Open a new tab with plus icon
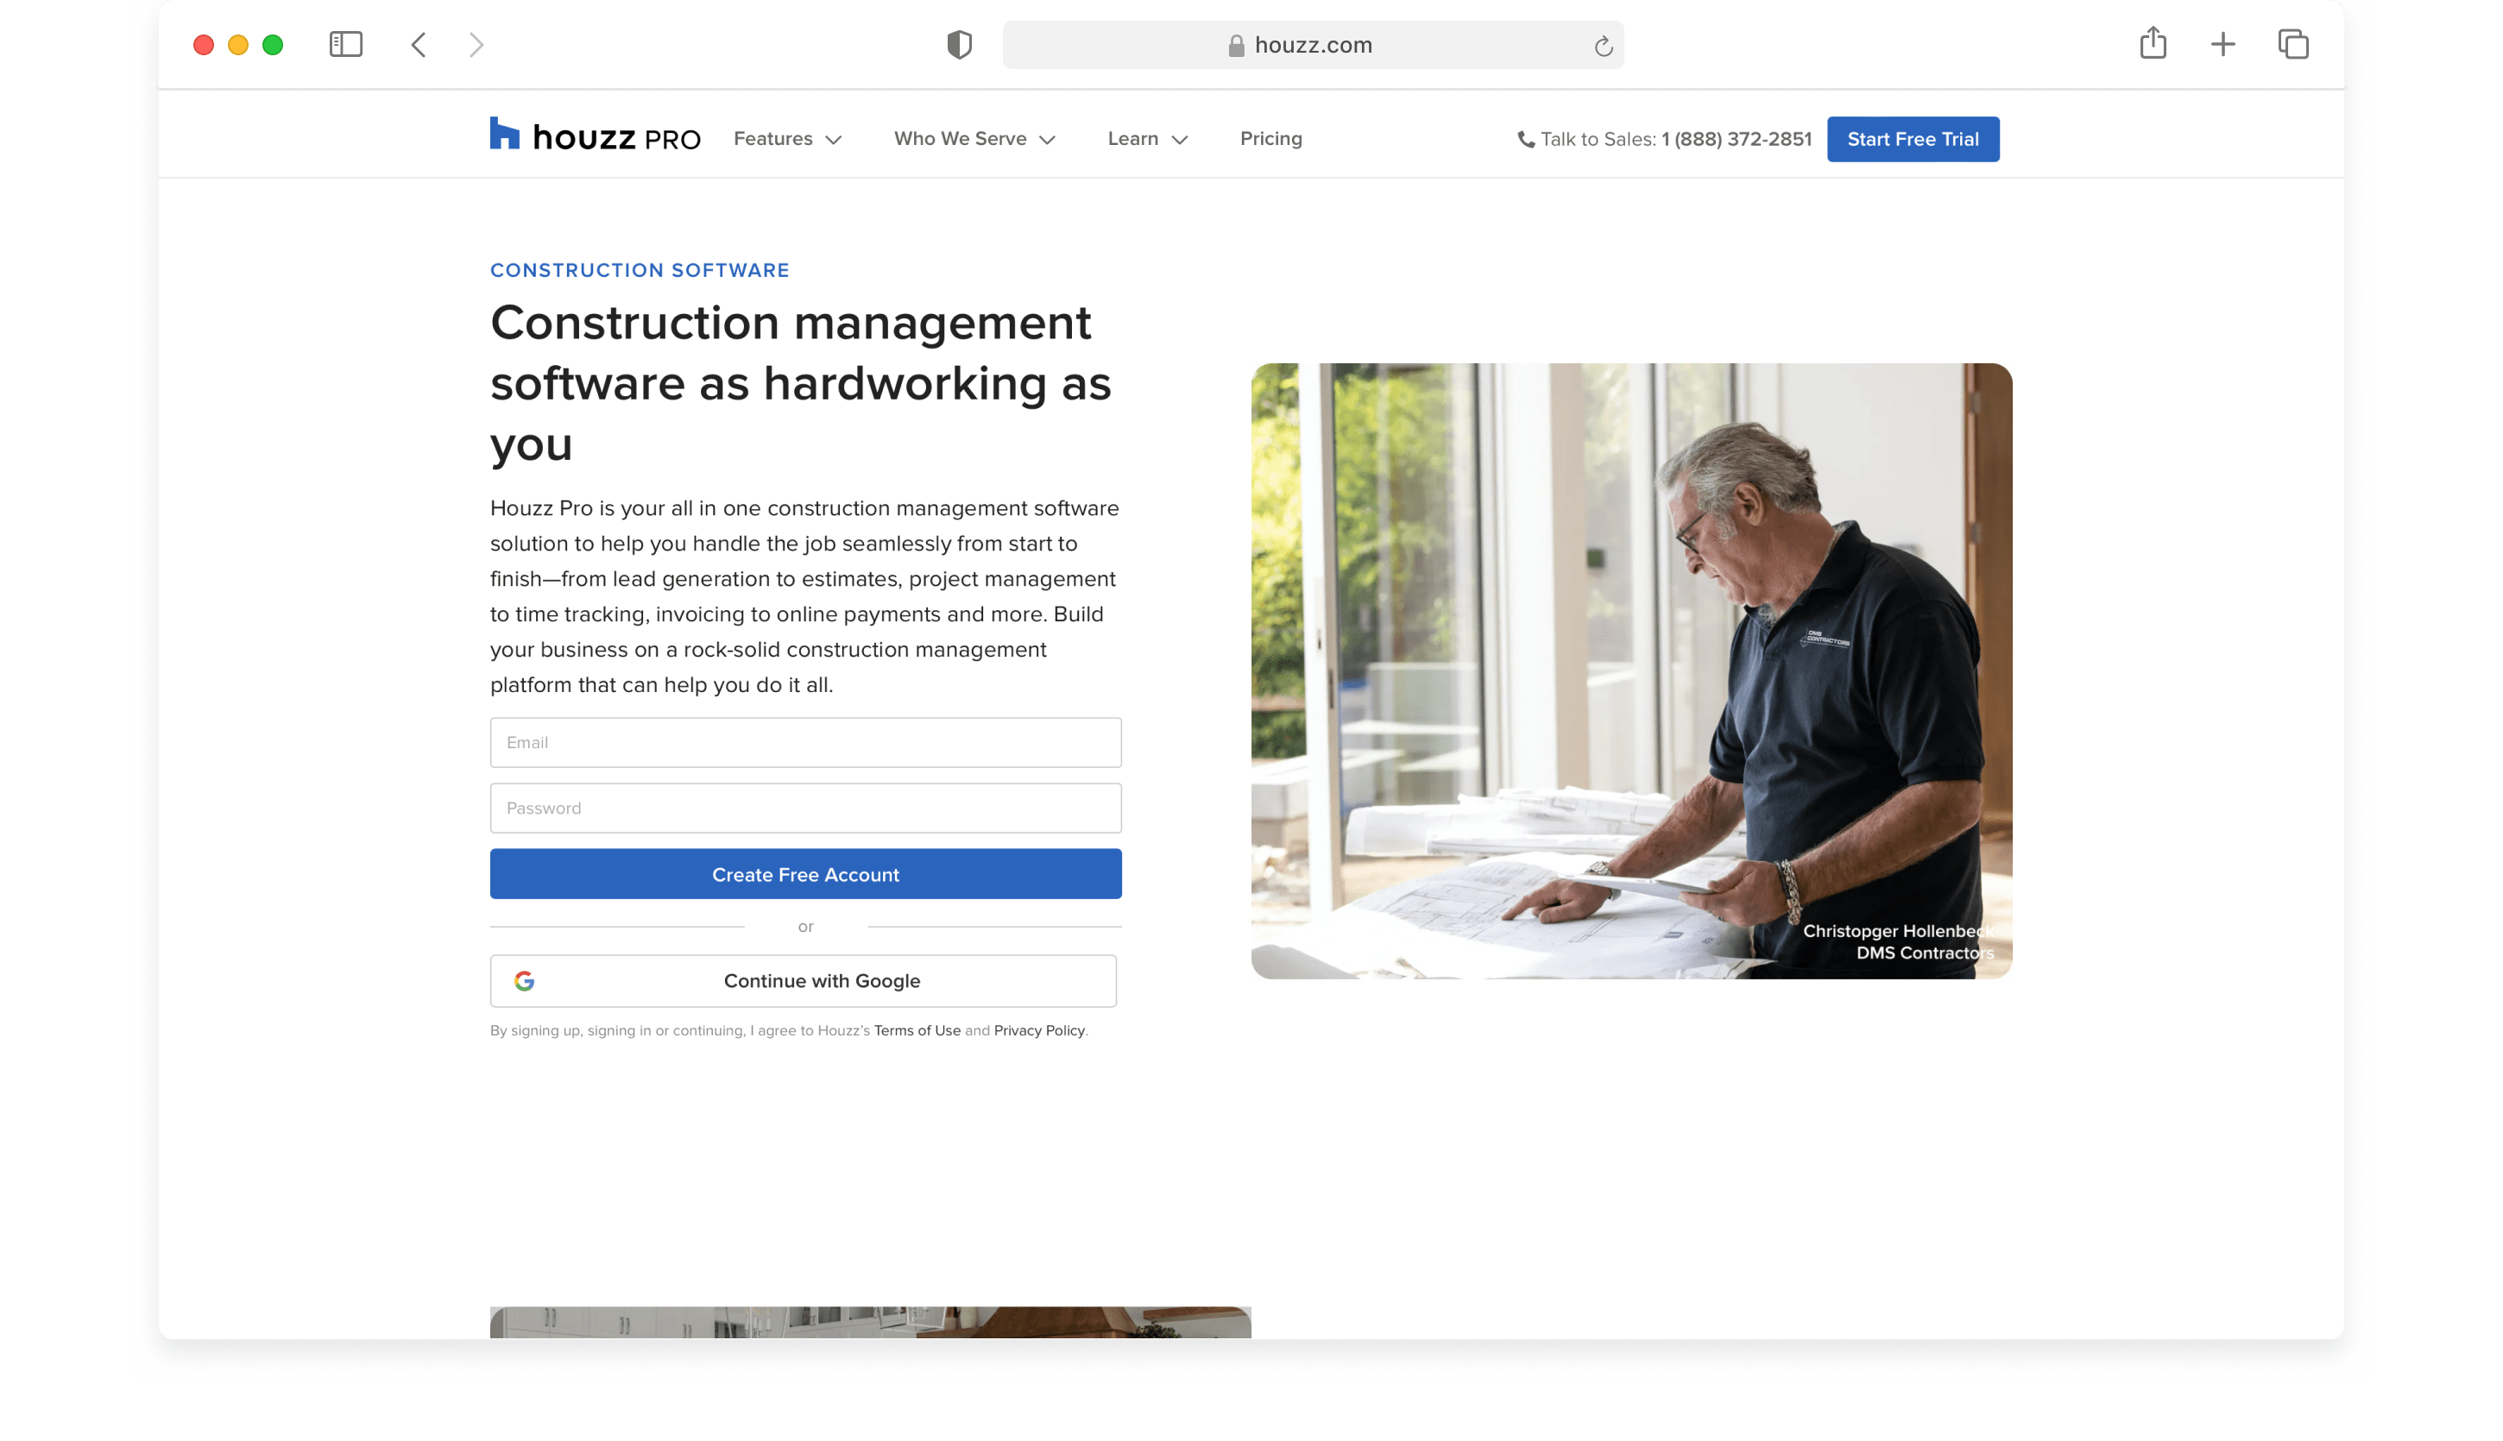 [2222, 45]
